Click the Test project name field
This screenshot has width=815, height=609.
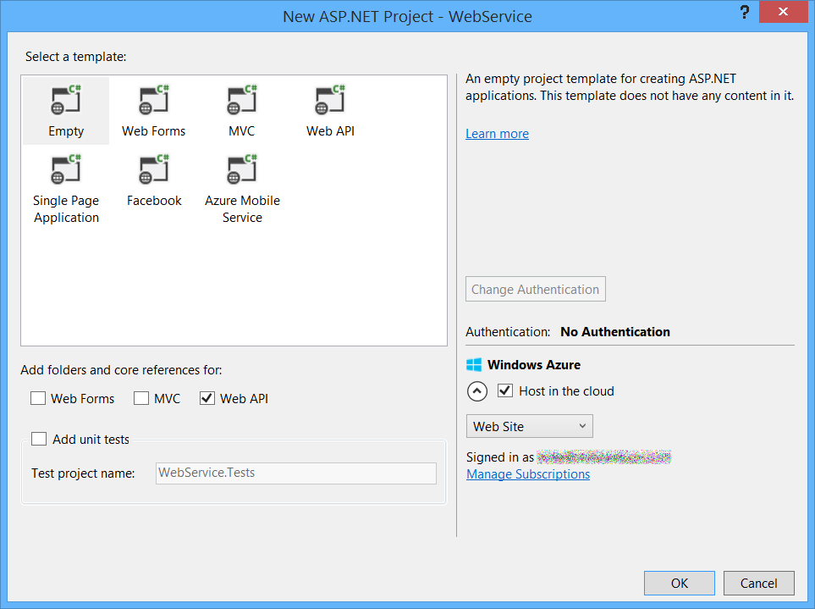tap(296, 473)
